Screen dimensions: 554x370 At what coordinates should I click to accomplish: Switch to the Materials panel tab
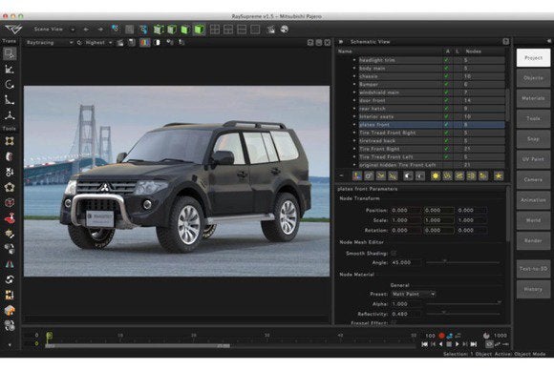tap(533, 98)
